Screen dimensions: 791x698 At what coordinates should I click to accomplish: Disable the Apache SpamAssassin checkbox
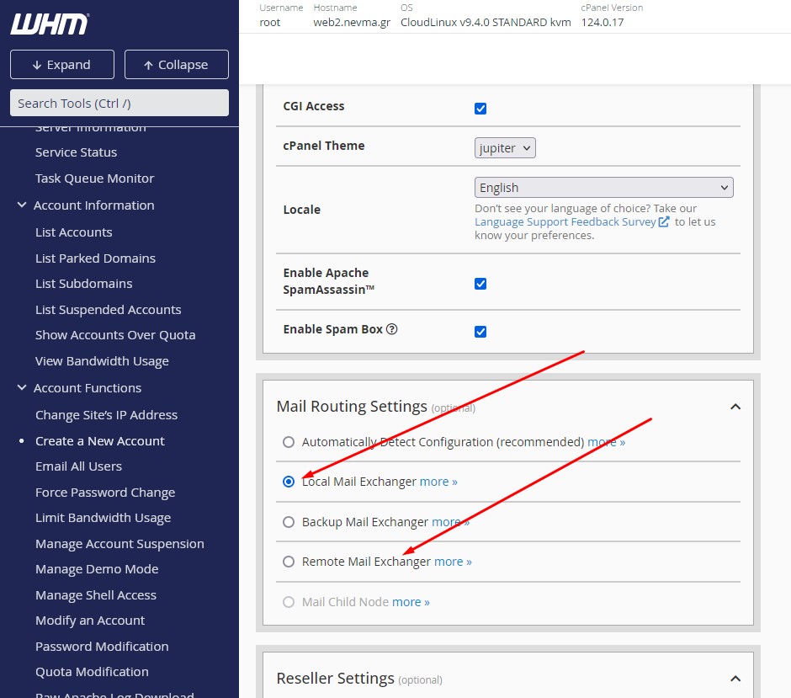click(480, 284)
